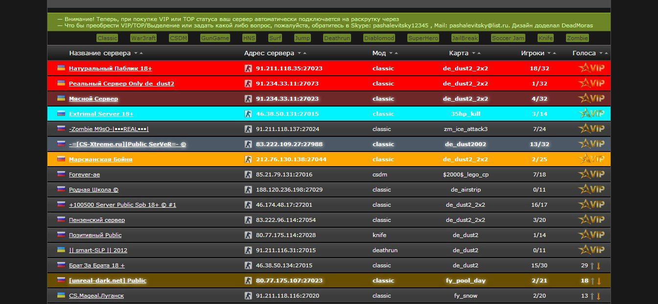Screen dimensions: 658x304
Task: Choose the GunGame mod tag
Action: [x=215, y=38]
